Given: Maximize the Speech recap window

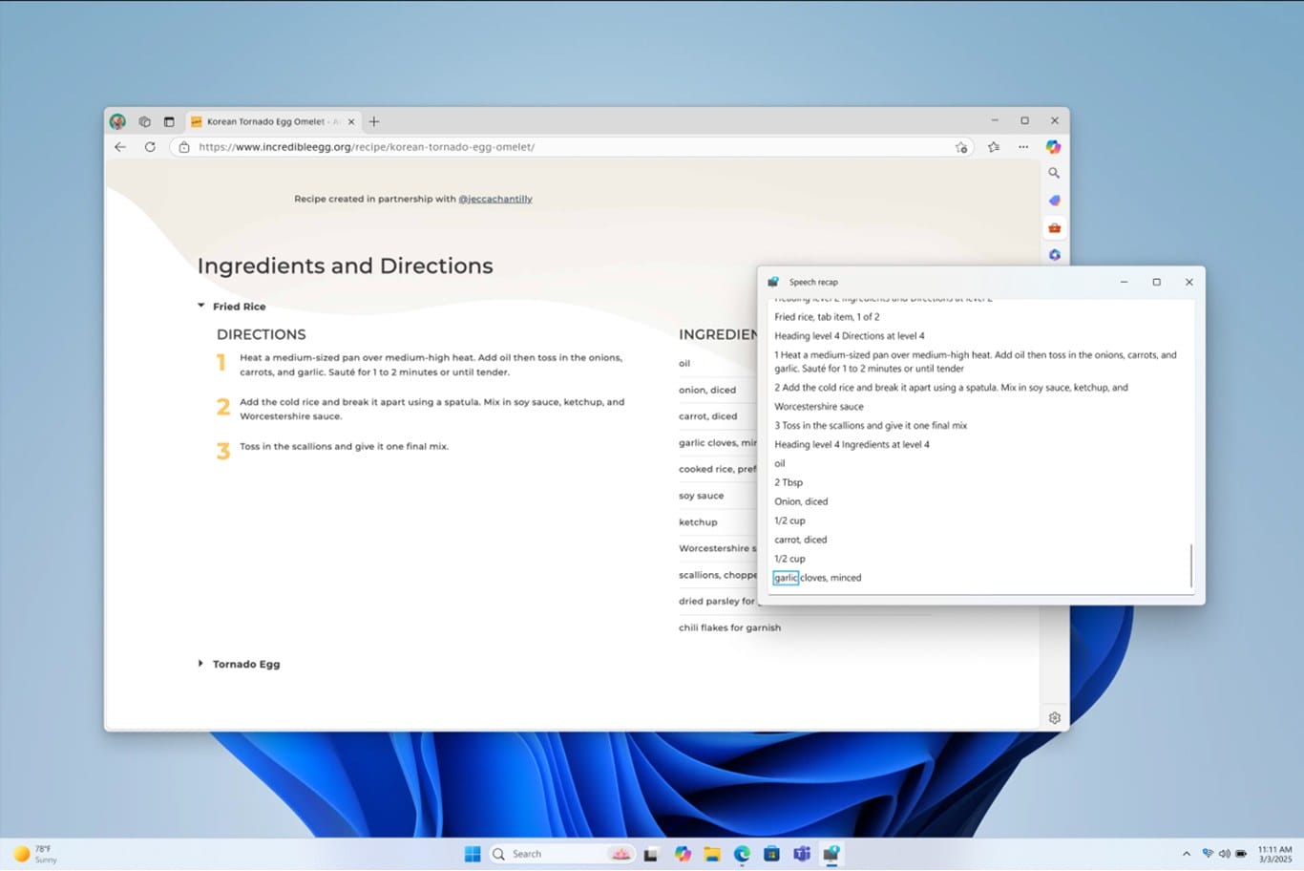Looking at the screenshot, I should coord(1156,282).
